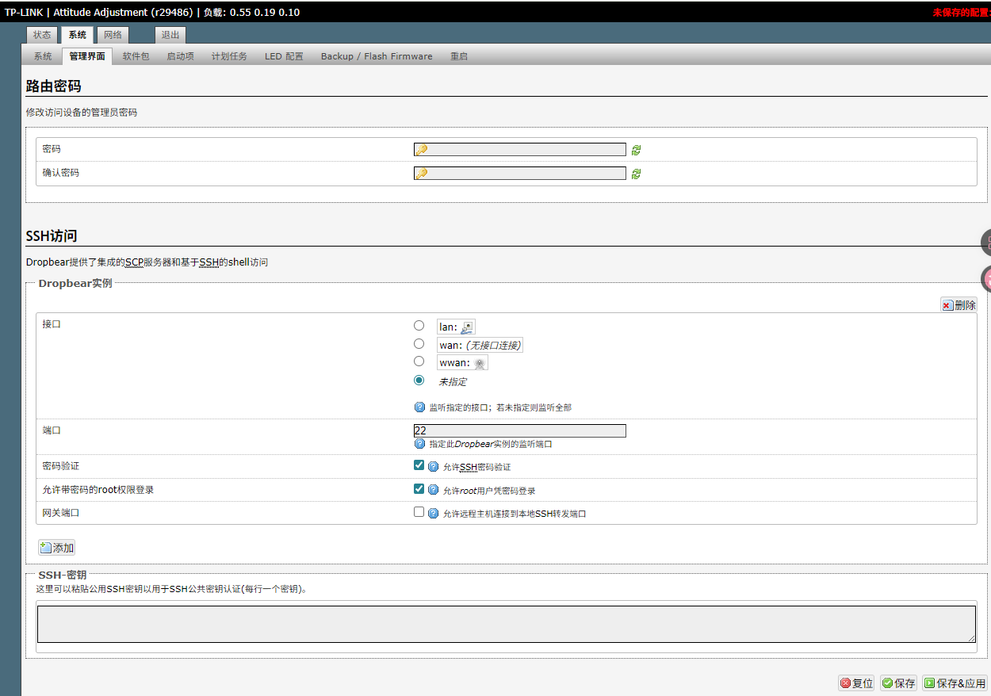The height and width of the screenshot is (696, 991).
Task: Open Backup / Flash Firmware sub-tab
Action: tap(377, 56)
